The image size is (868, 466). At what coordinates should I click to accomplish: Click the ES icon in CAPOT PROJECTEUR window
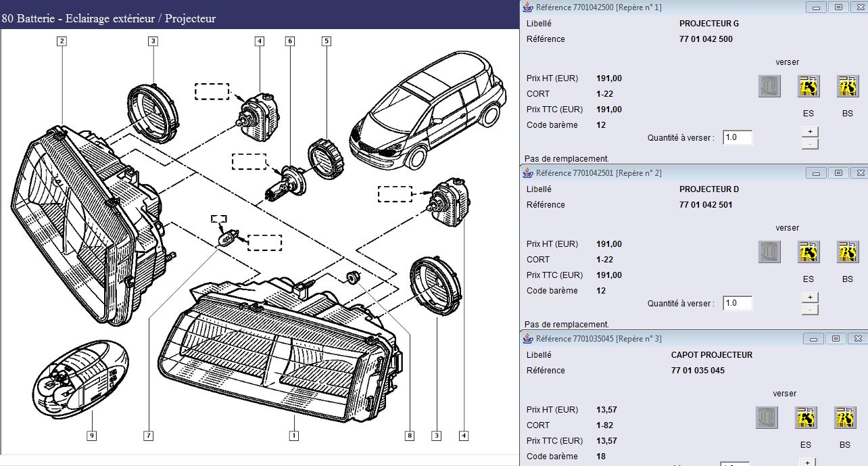[806, 417]
